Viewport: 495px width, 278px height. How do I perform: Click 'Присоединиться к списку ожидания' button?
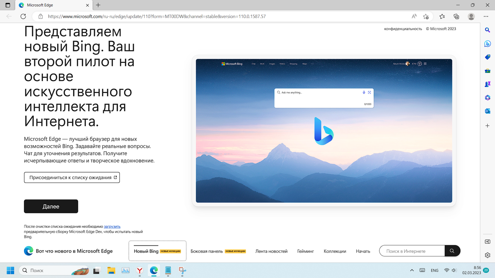72,178
